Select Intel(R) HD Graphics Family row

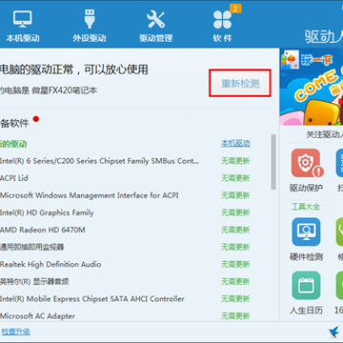(x=125, y=212)
